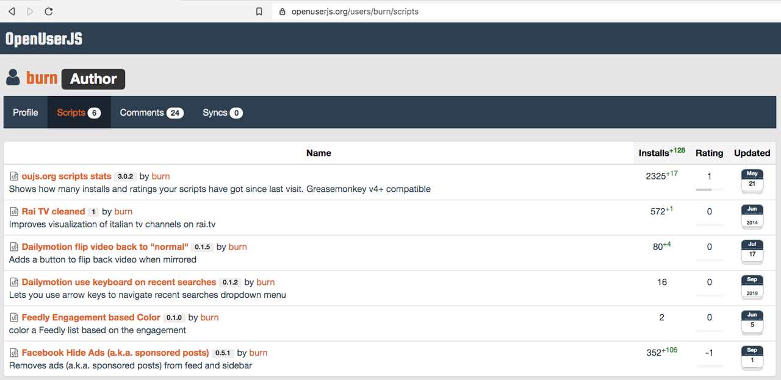Screen dimensions: 781x380
Task: Sort scripts by Rating column
Action: click(709, 153)
